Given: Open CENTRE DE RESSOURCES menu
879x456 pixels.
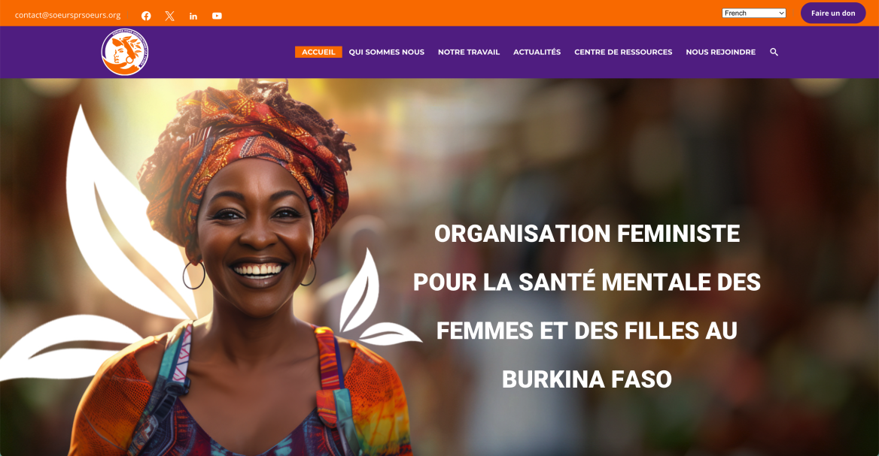Looking at the screenshot, I should (x=623, y=52).
